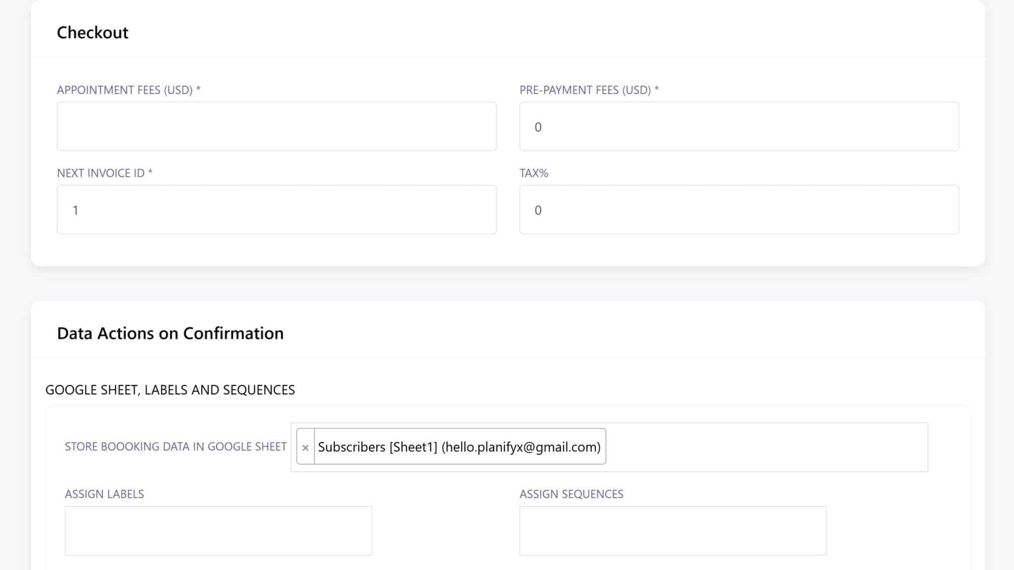Viewport: 1014px width, 570px height.
Task: Click the TAX% label
Action: (534, 173)
